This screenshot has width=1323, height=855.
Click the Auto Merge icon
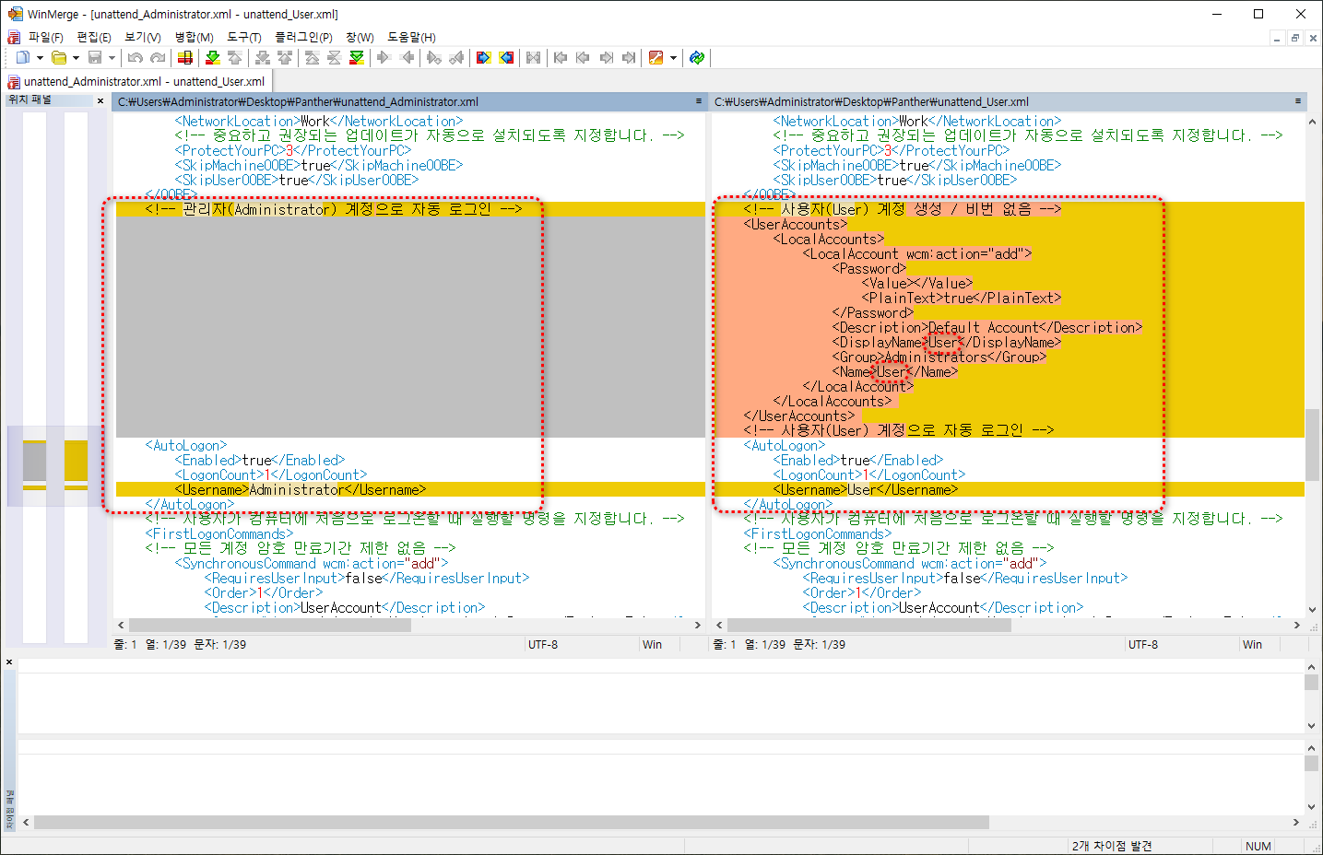click(x=533, y=57)
